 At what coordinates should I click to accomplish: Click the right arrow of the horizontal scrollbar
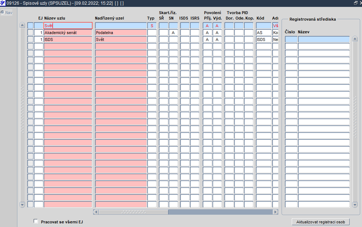(x=275, y=212)
